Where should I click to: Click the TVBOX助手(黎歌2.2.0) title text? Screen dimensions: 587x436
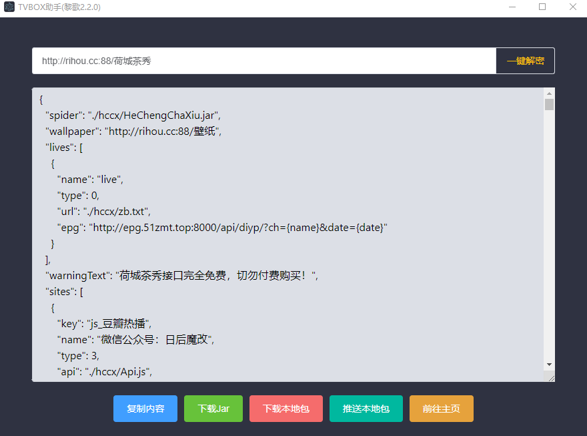point(59,7)
